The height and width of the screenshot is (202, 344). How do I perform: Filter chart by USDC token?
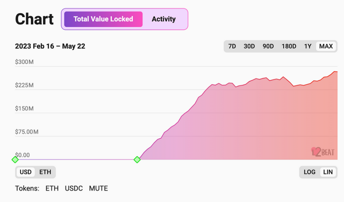(x=74, y=189)
